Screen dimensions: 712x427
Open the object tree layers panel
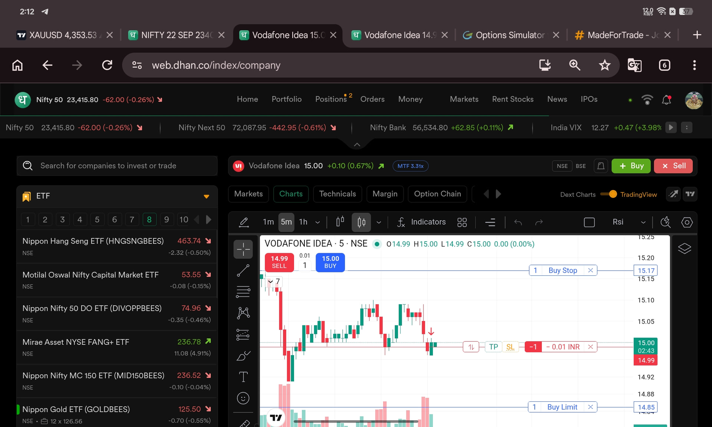685,248
